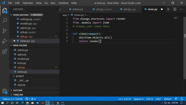Open the Selection menu

28,3
